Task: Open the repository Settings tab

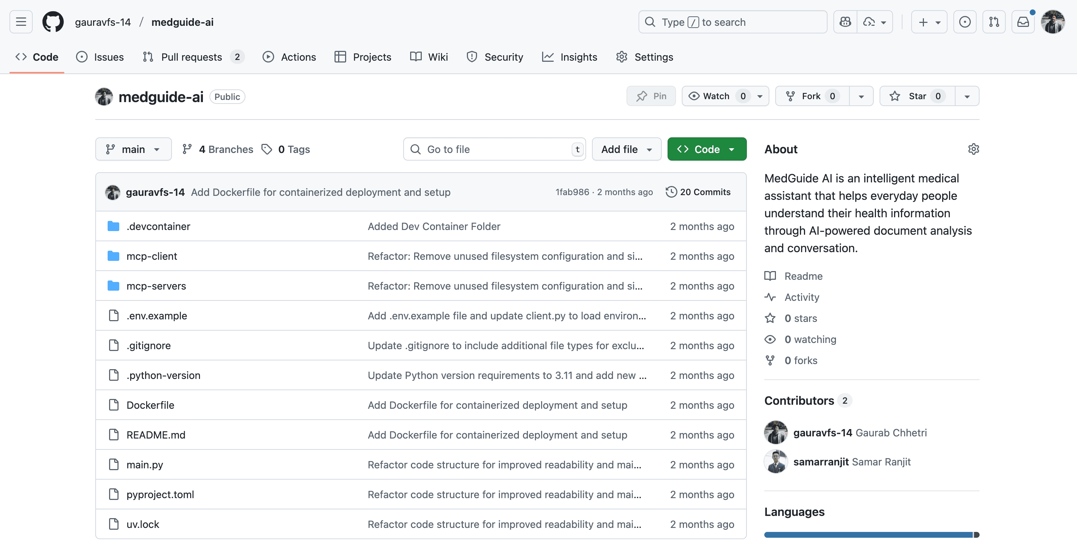Action: click(x=644, y=57)
